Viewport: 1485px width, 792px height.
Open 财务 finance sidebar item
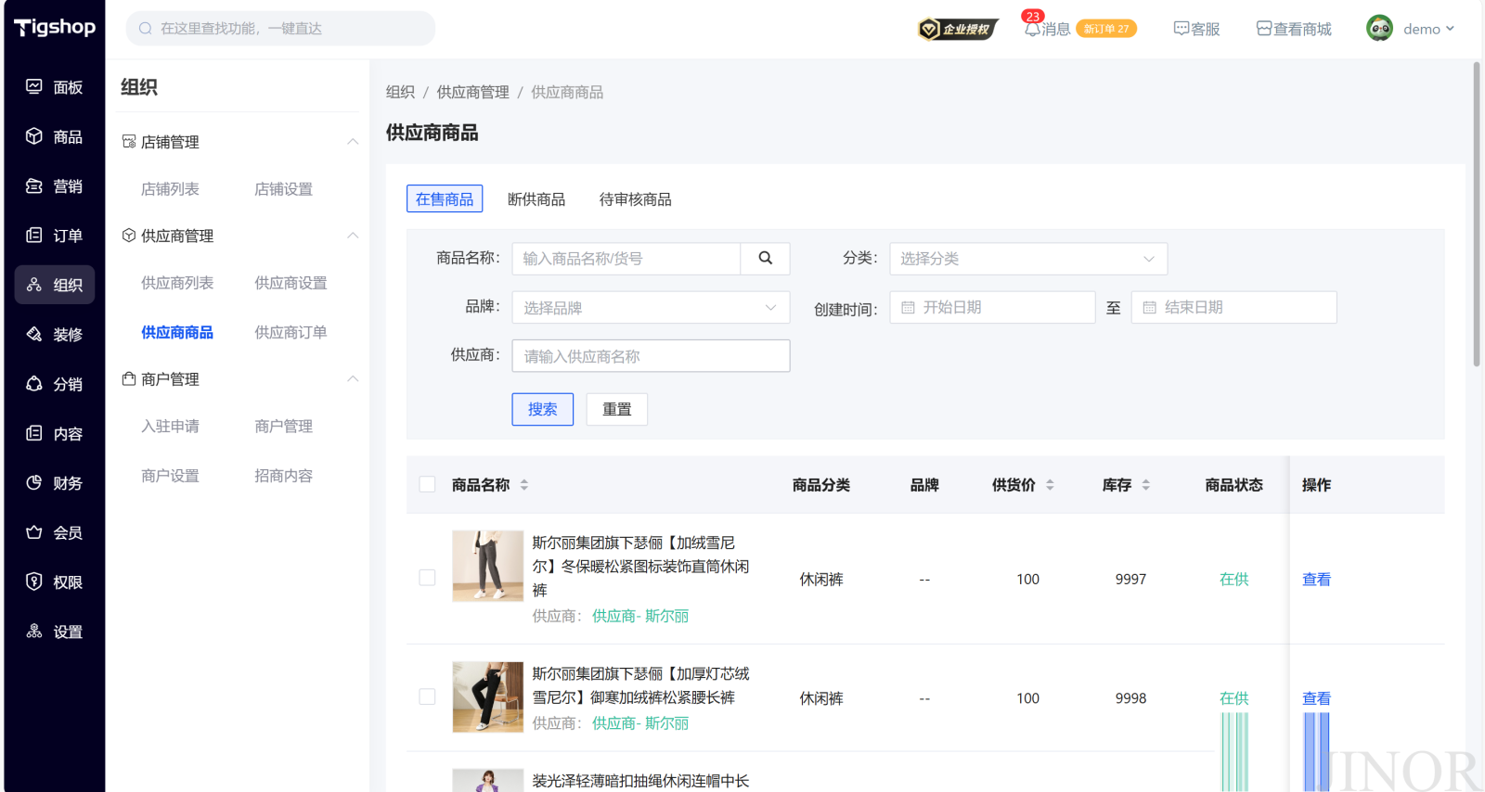pos(54,483)
